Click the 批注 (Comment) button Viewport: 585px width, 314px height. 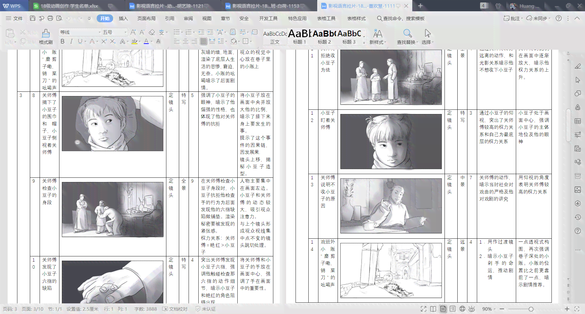coord(513,18)
